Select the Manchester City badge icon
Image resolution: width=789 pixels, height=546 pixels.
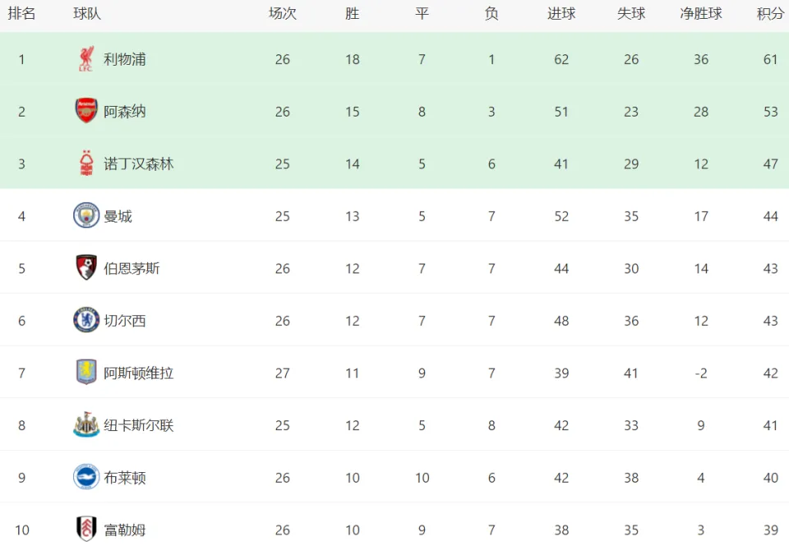click(x=86, y=216)
